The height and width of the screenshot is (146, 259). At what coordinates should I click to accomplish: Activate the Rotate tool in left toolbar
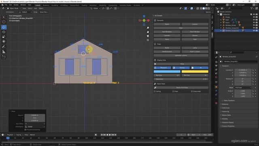tap(4, 32)
